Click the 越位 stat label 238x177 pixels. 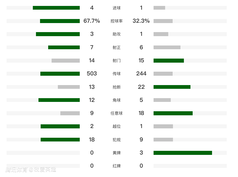[x=117, y=127]
